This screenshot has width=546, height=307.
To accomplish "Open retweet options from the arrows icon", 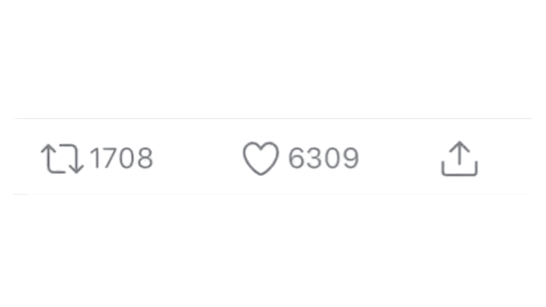I will tap(62, 158).
